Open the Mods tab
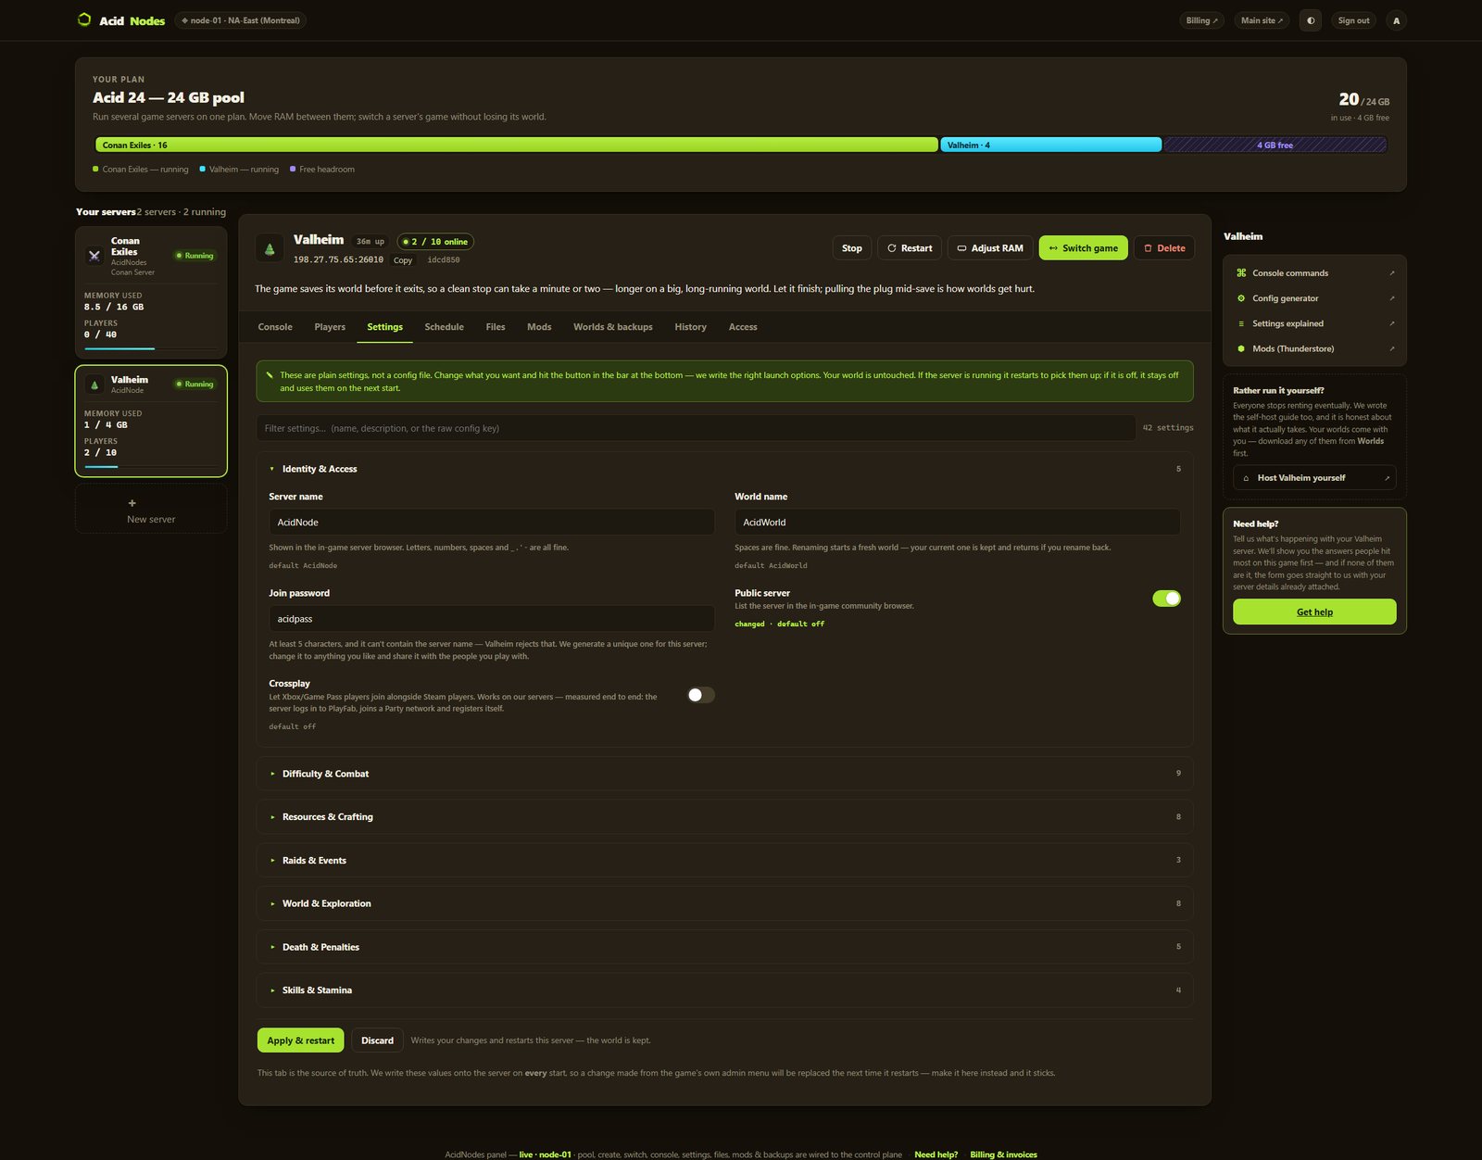This screenshot has width=1482, height=1160. pos(539,327)
